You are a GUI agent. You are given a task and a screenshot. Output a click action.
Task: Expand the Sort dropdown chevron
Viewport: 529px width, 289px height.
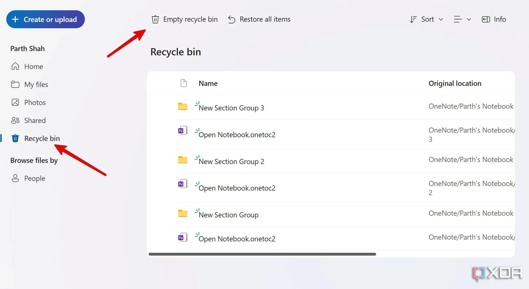pyautogui.click(x=441, y=19)
